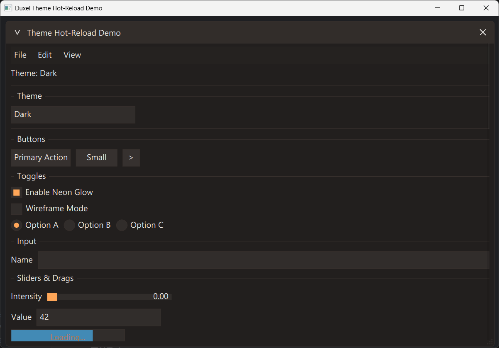
Task: Click the arrow ">" button
Action: tap(131, 158)
